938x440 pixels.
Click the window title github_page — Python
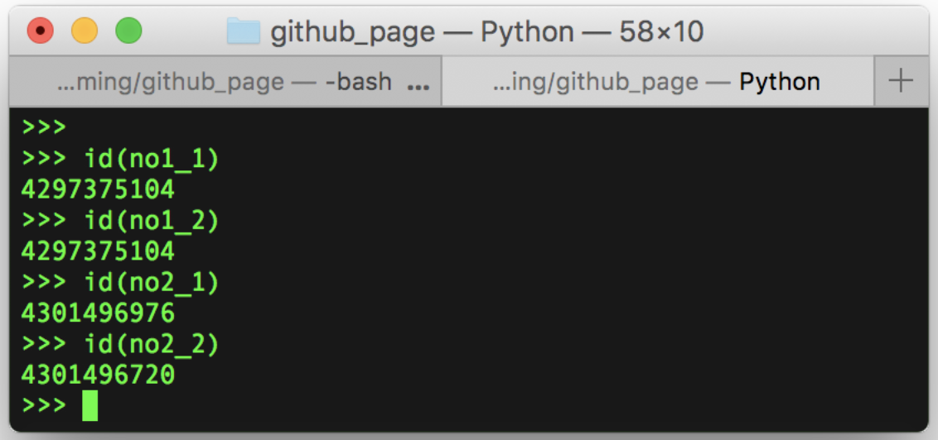point(487,32)
